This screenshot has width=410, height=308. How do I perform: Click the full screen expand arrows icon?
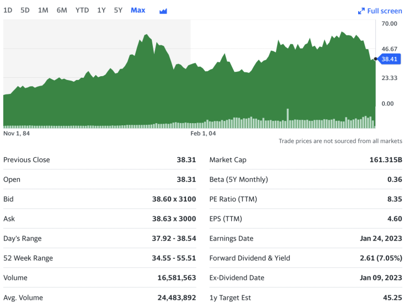click(361, 11)
